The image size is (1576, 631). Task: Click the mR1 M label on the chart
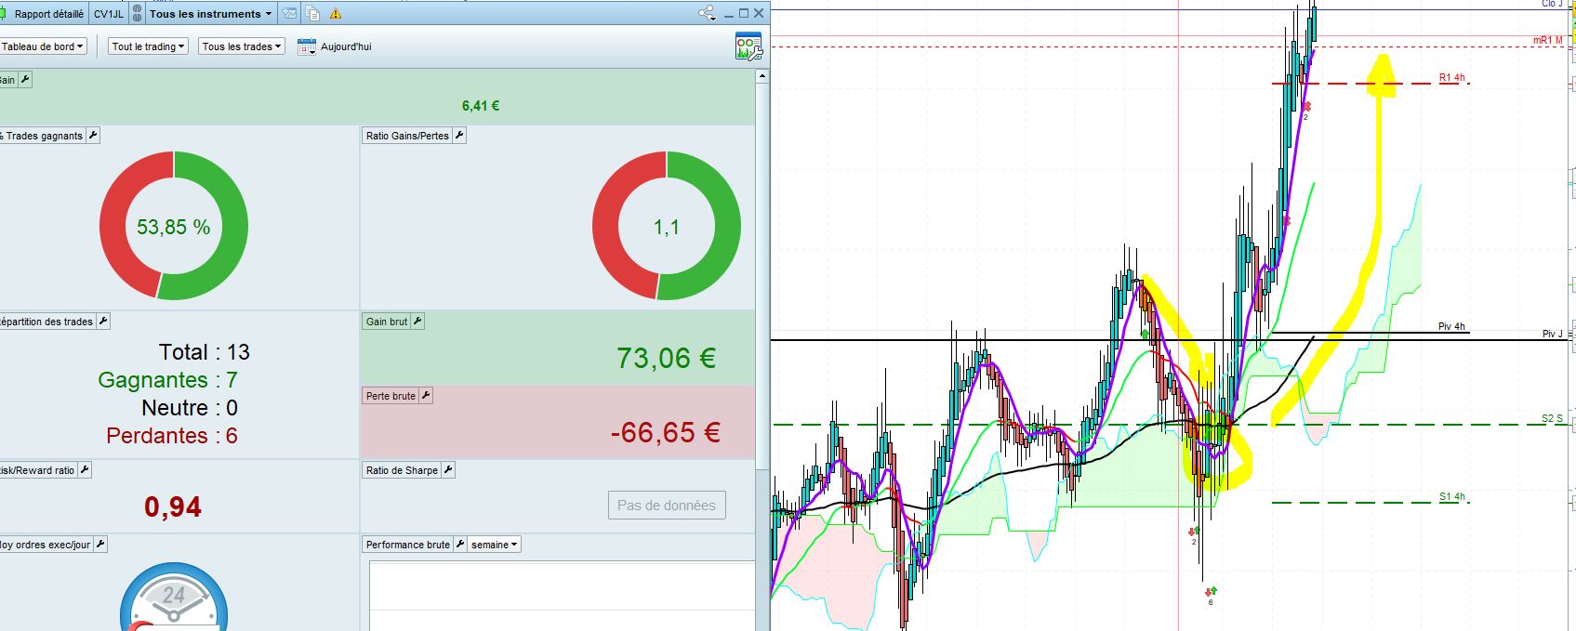(1548, 41)
